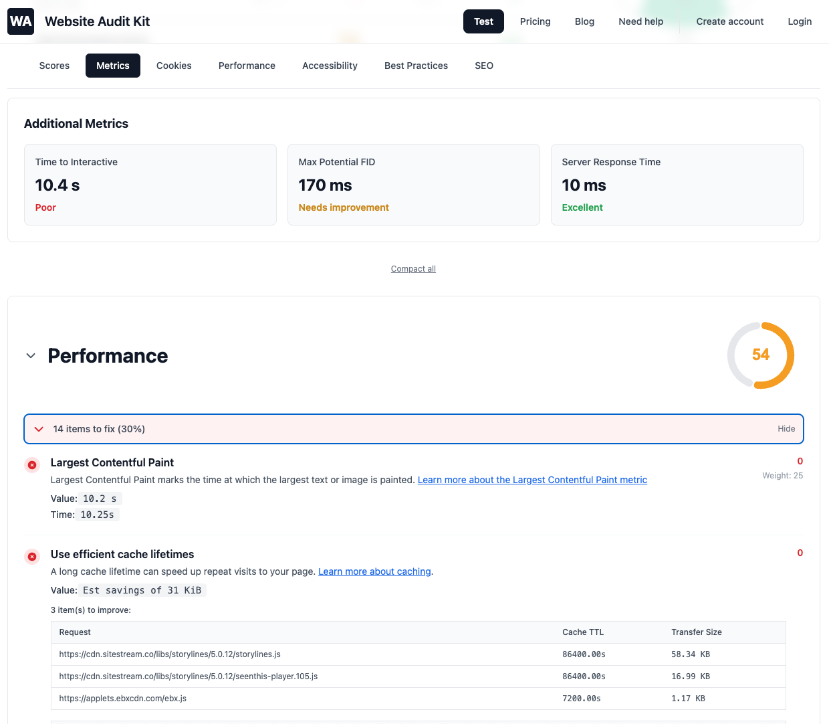Click the red error icon beside Largest Contentful Paint
This screenshot has height=724, width=829.
coord(32,464)
